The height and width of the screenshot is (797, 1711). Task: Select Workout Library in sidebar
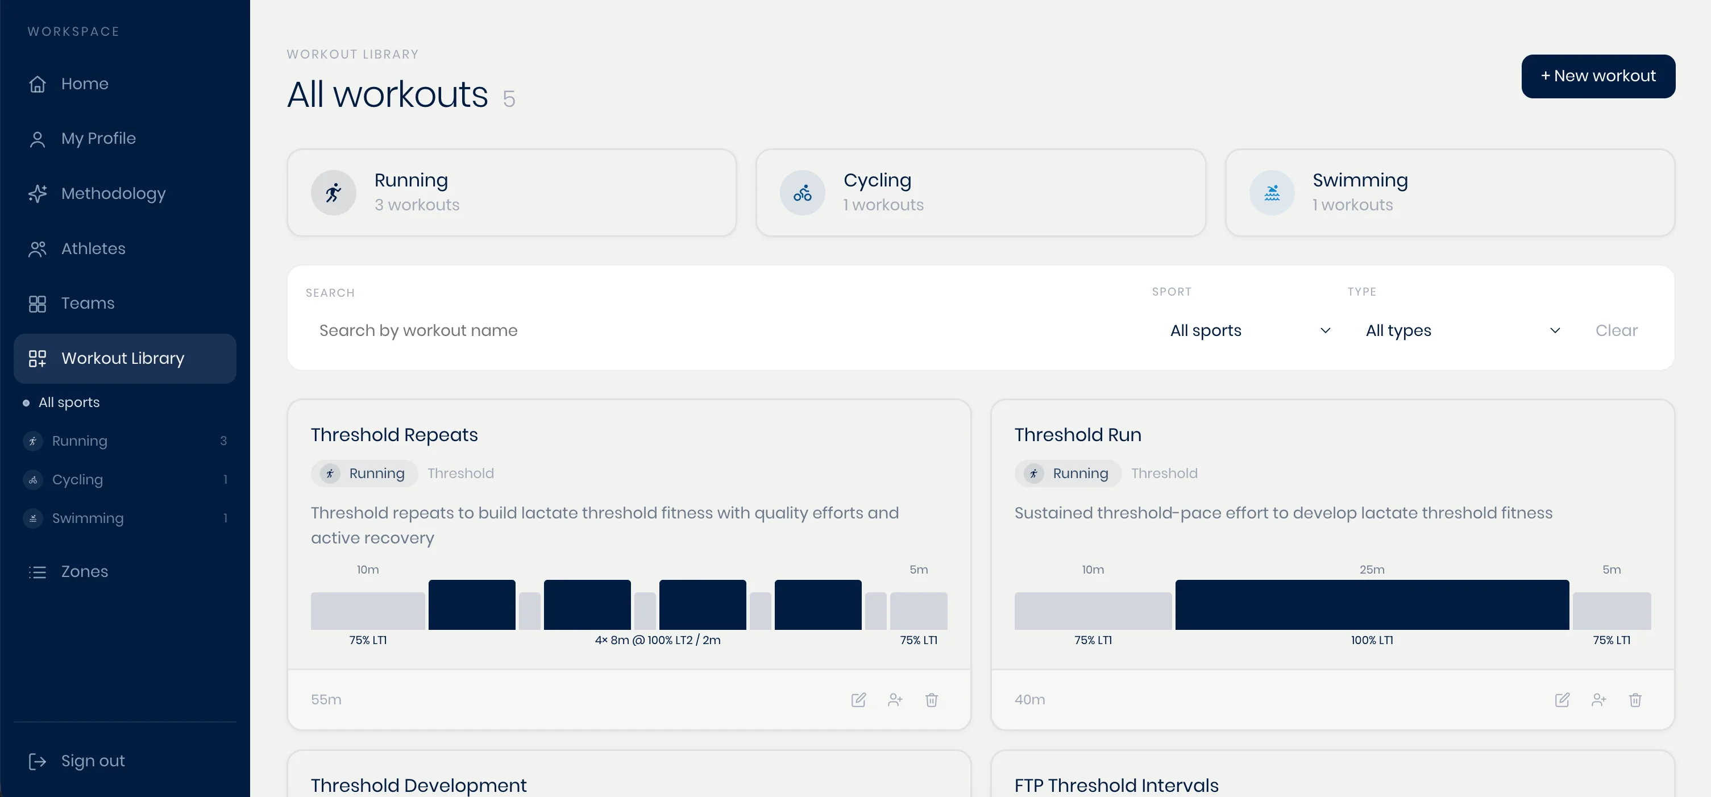[125, 359]
